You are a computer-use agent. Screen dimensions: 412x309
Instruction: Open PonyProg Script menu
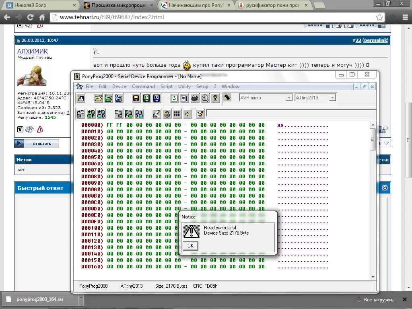coord(167,87)
